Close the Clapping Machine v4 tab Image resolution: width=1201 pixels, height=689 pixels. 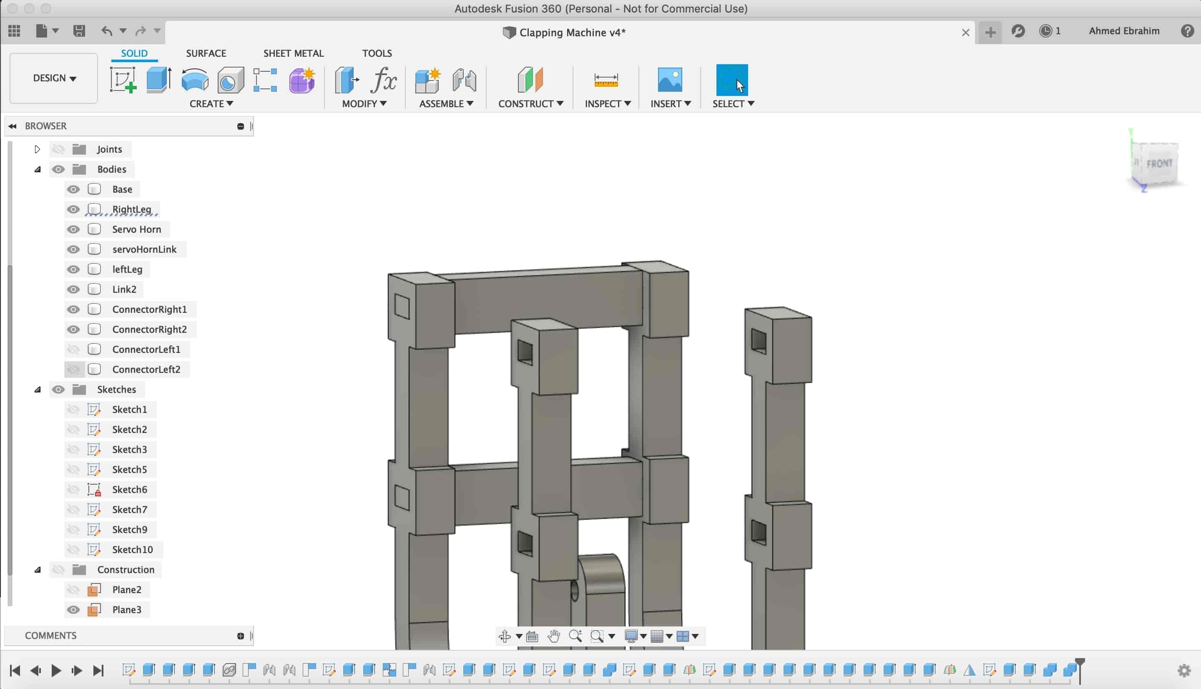tap(965, 33)
